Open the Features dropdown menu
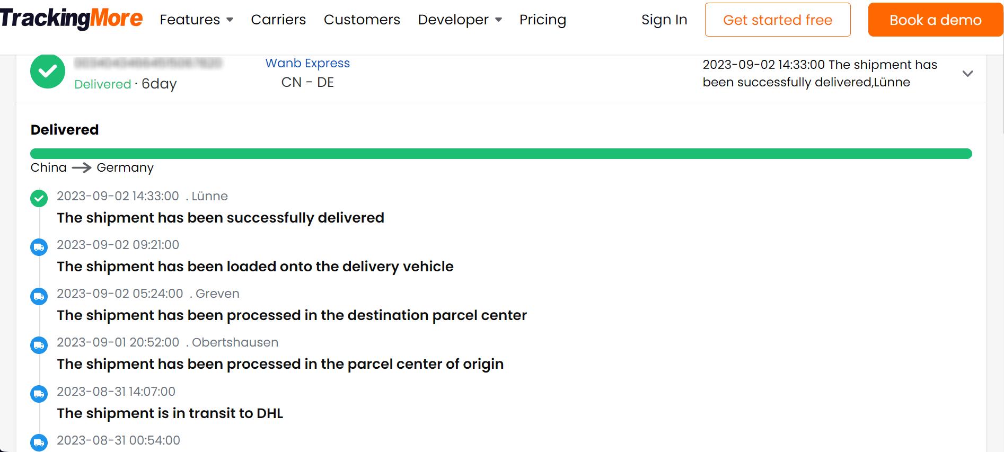This screenshot has width=1004, height=452. pyautogui.click(x=197, y=20)
